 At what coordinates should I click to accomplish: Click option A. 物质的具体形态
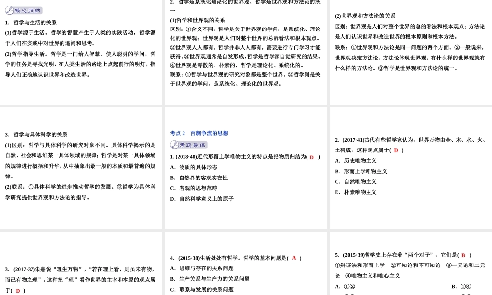pyautogui.click(x=193, y=167)
